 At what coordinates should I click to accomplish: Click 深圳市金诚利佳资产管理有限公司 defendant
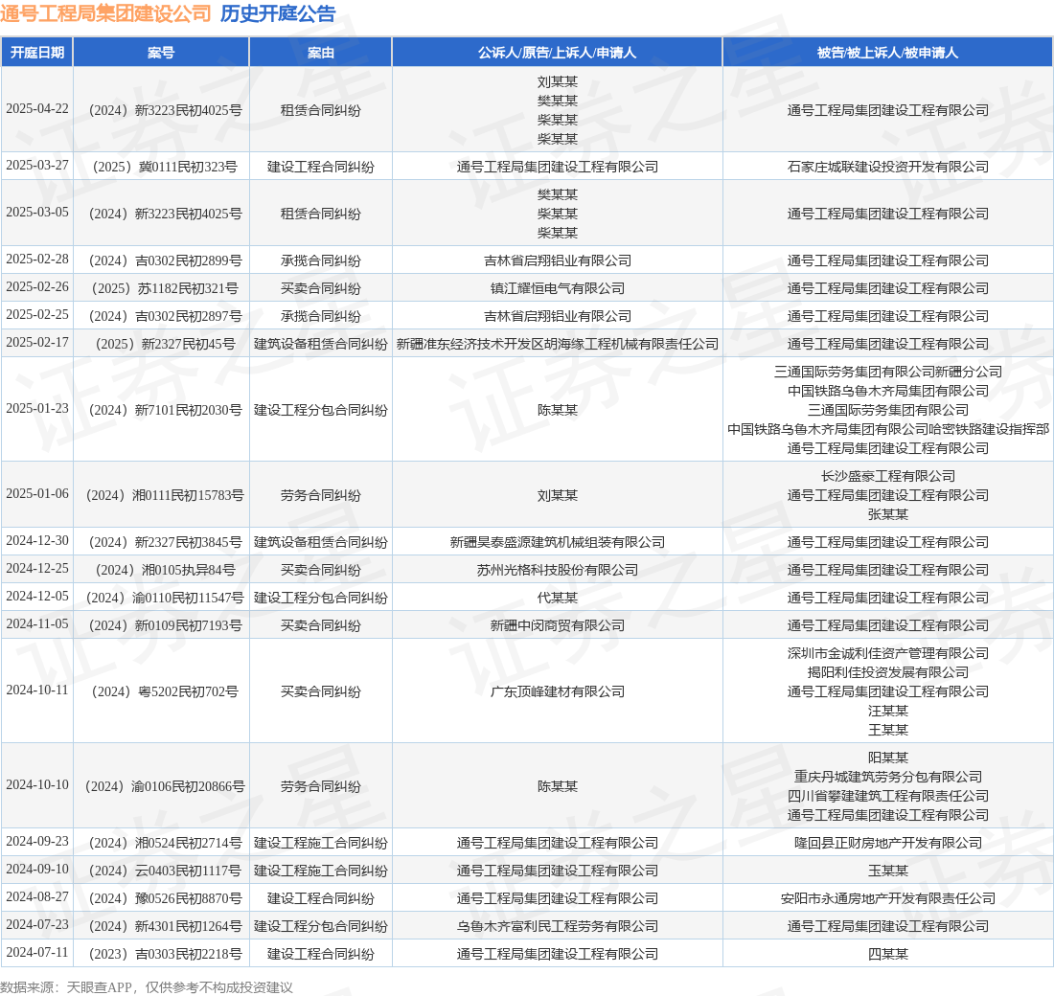pos(888,653)
